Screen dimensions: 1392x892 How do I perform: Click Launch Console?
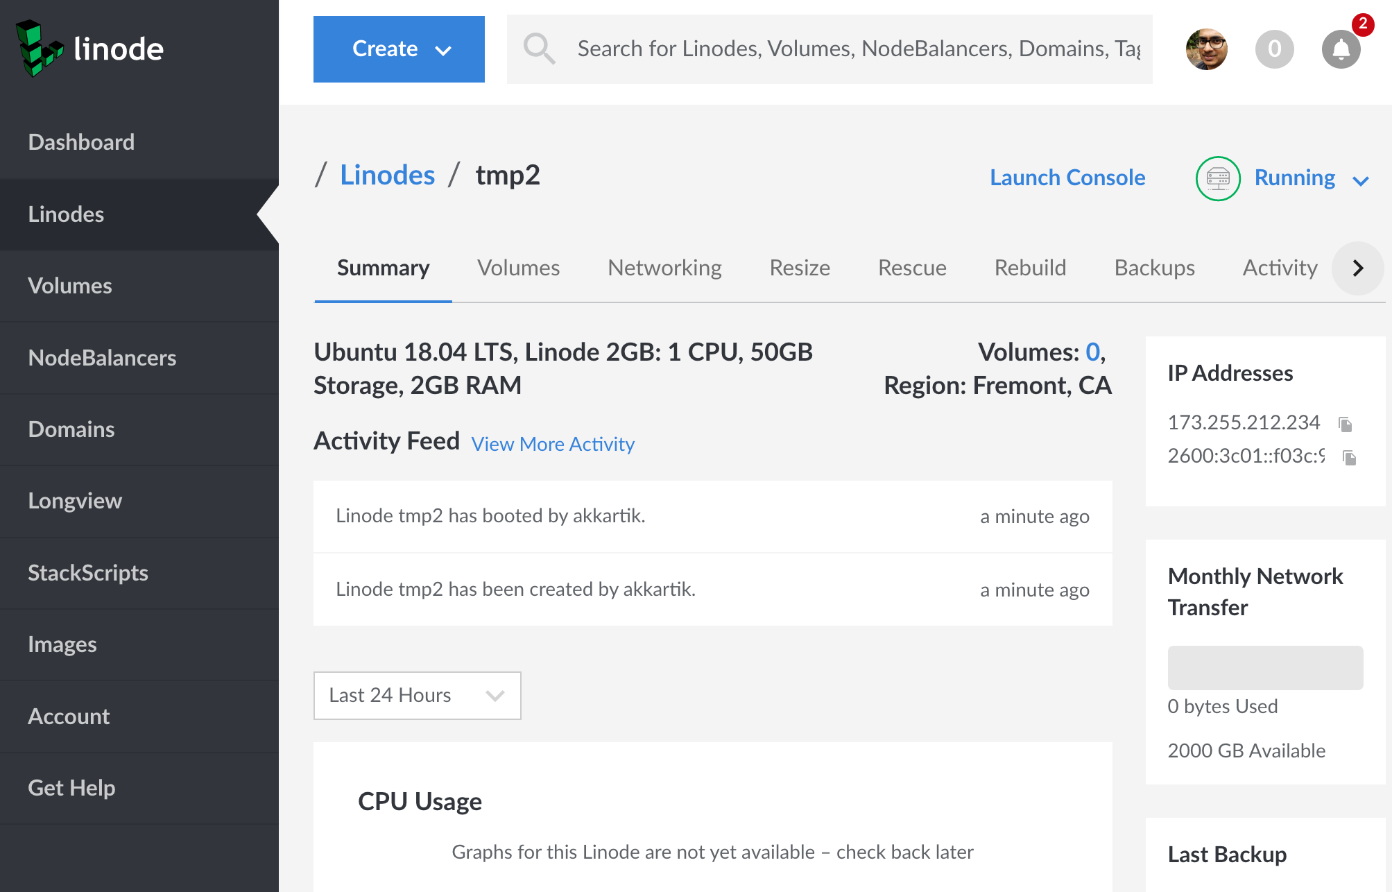1067,178
